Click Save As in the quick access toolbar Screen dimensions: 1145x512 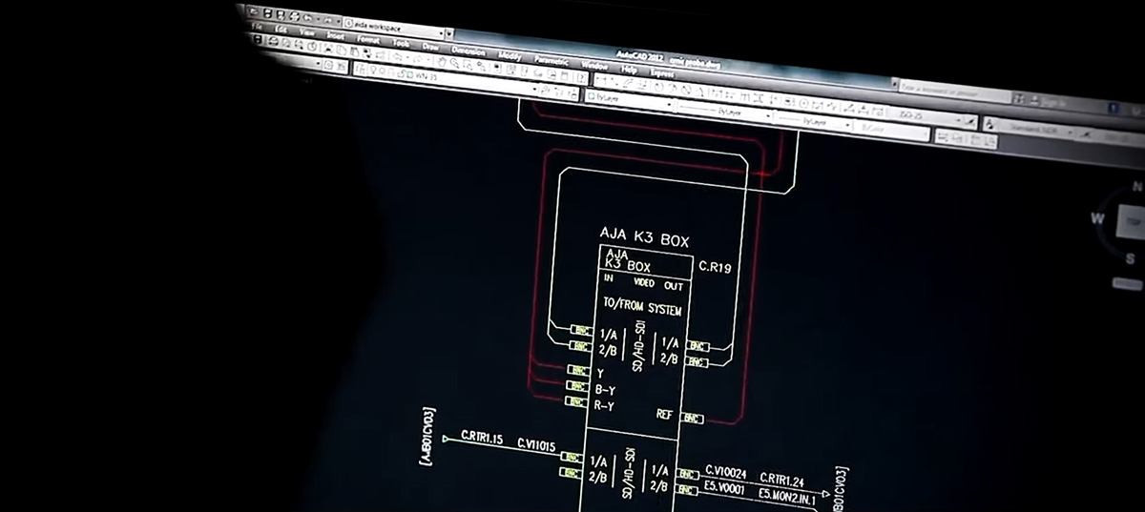click(x=280, y=14)
